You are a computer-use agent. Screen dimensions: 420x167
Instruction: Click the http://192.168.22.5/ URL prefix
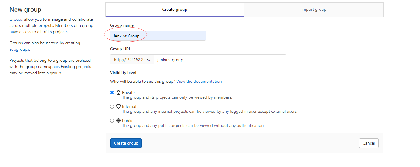(132, 60)
